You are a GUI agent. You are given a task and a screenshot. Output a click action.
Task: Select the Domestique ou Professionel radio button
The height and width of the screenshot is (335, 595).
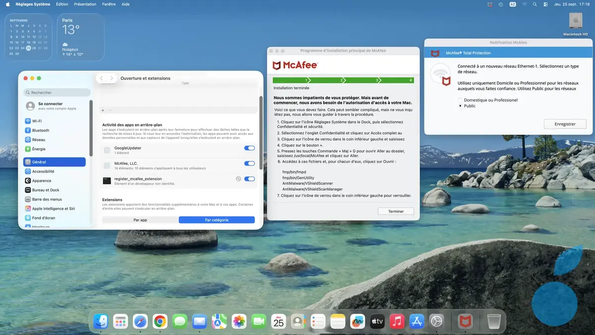pyautogui.click(x=460, y=99)
